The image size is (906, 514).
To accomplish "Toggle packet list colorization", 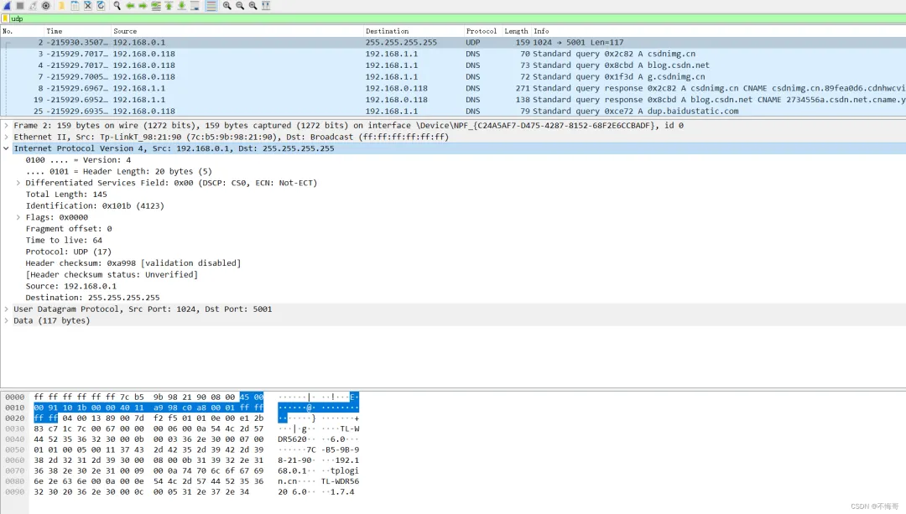I will 211,5.
